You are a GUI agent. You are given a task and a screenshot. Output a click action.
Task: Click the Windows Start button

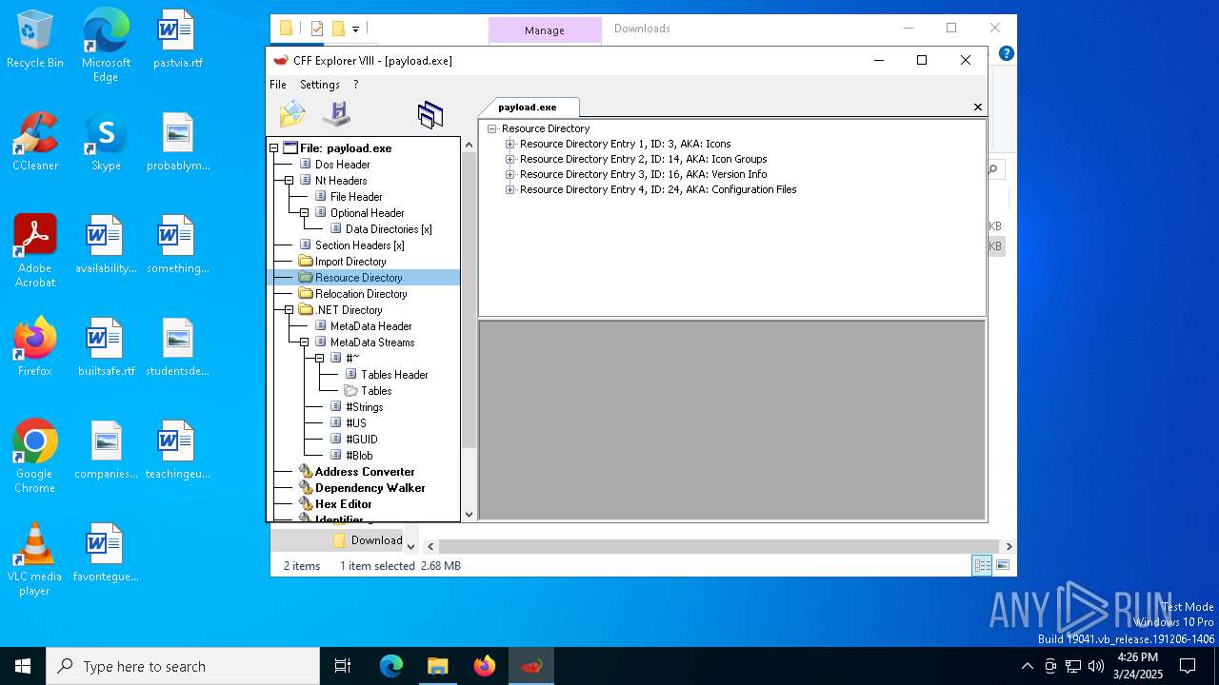pos(23,666)
